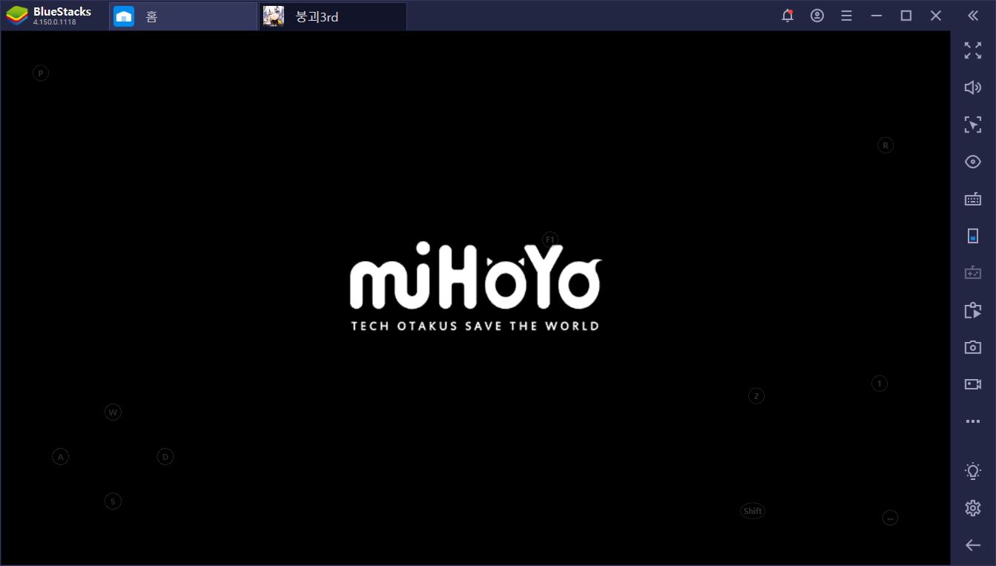This screenshot has height=566, width=996.
Task: Open the user account icon
Action: coord(817,16)
